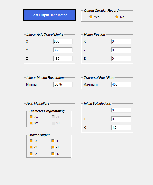
Task: Click the Post Output Unit Metric button
Action: (49, 15)
